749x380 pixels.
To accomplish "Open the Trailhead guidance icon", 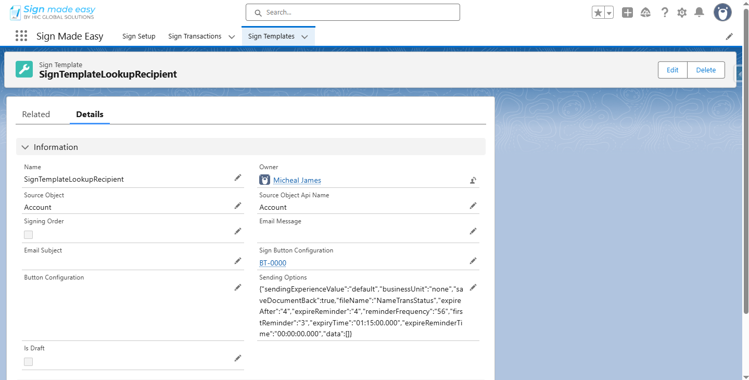I will pos(645,13).
